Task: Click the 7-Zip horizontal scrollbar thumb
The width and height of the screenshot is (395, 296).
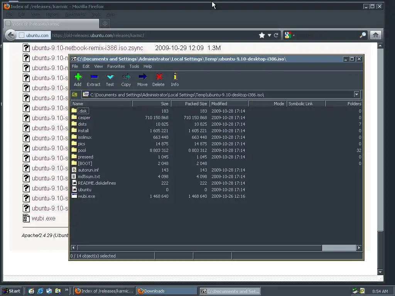Action: coord(339,248)
